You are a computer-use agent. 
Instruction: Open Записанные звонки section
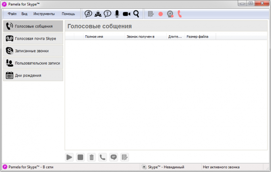33,51
